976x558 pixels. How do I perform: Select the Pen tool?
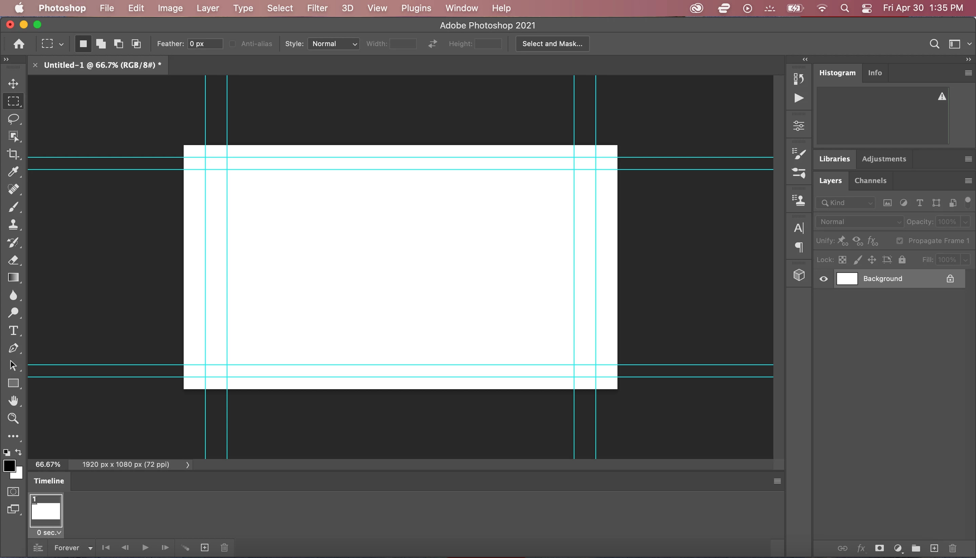[x=13, y=348]
